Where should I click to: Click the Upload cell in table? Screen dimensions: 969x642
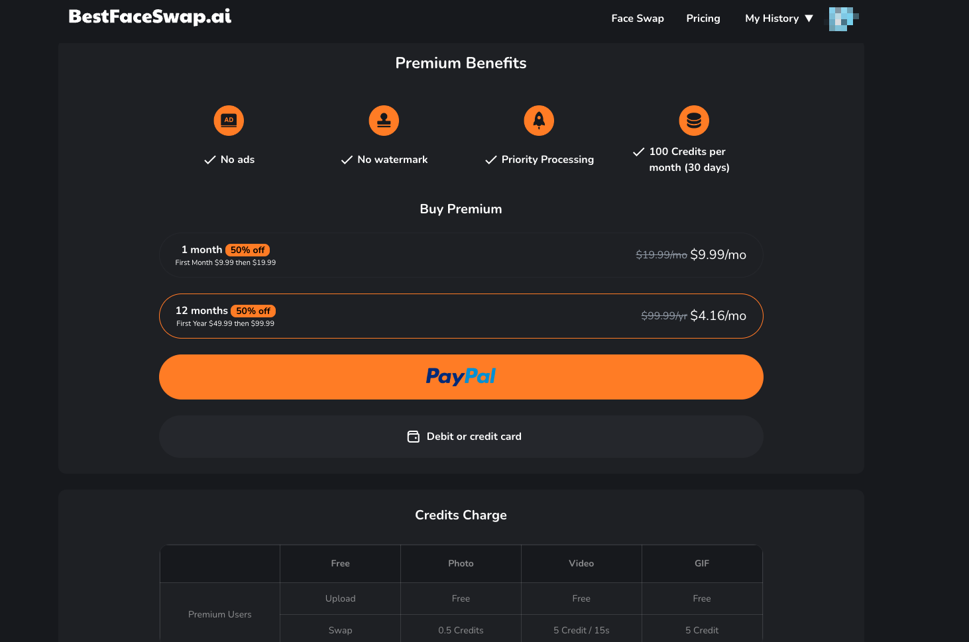[x=340, y=599]
